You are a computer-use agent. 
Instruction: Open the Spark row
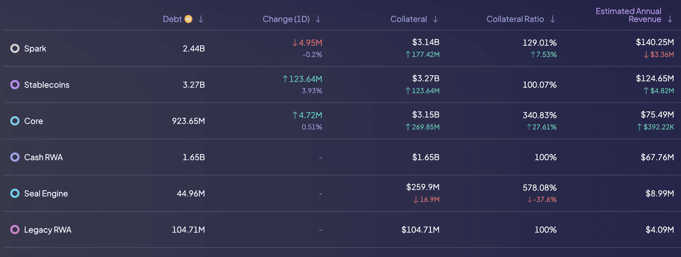point(35,48)
